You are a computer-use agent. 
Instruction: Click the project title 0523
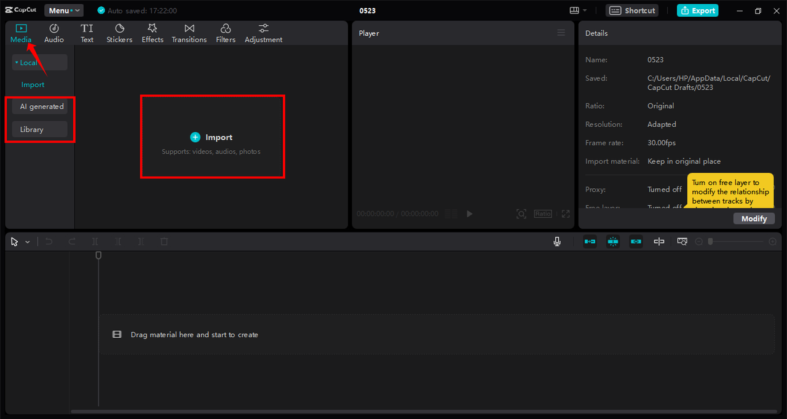pyautogui.click(x=368, y=10)
